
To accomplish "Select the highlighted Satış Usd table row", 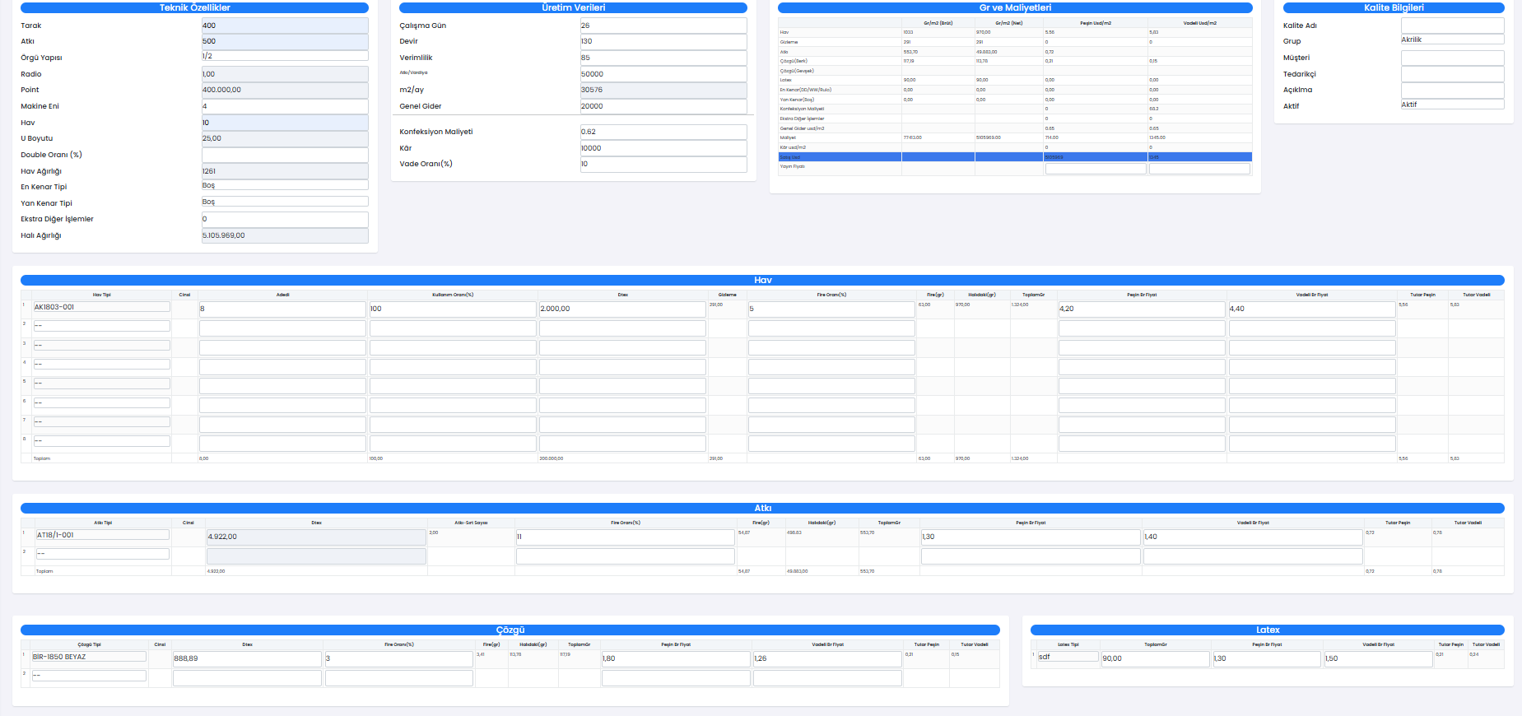I will click(1014, 156).
